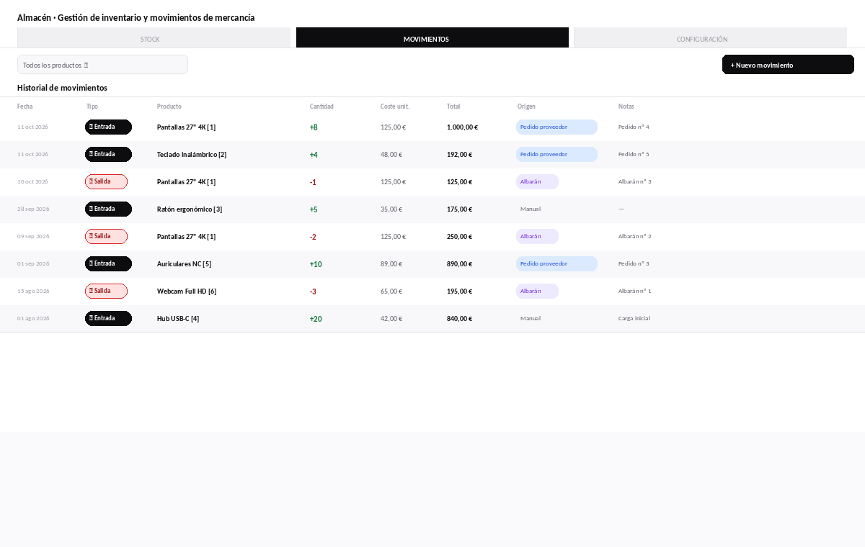Click the 'Historial de movimientos' heading
Image resolution: width=865 pixels, height=547 pixels.
[x=62, y=88]
